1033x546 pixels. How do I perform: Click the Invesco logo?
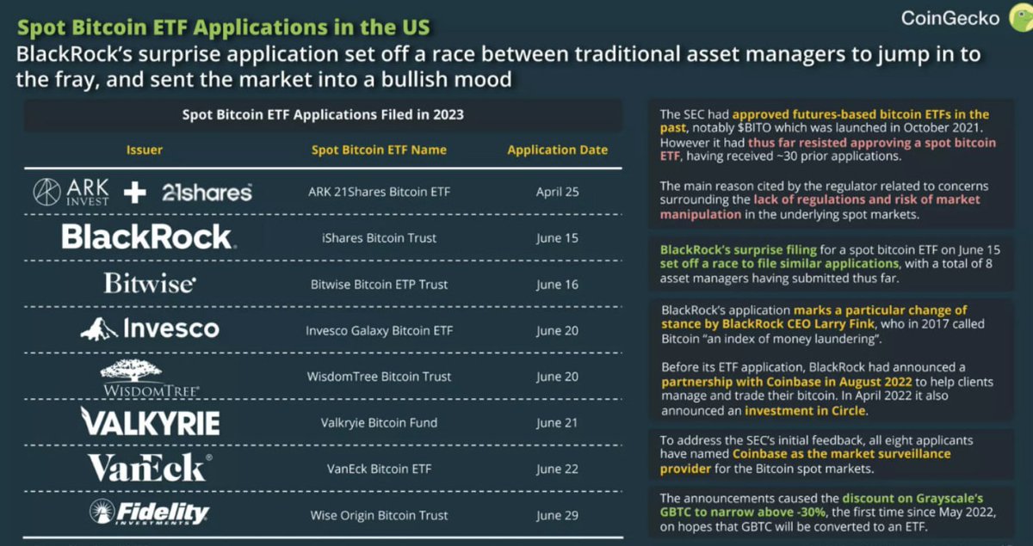[x=150, y=329]
